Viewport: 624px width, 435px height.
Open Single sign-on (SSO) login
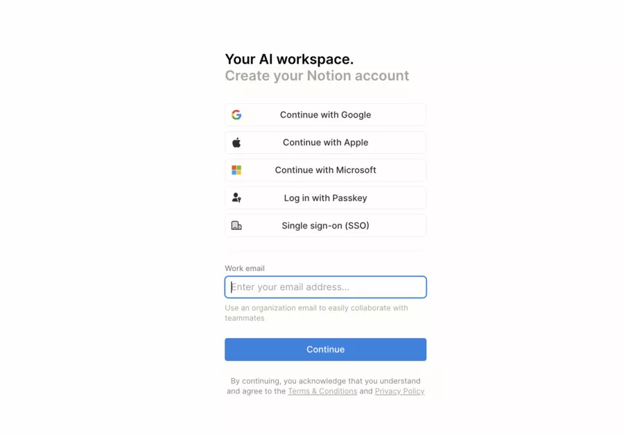click(x=325, y=225)
